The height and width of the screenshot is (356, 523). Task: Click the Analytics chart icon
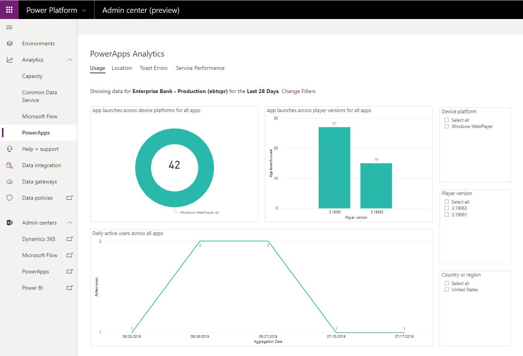click(x=10, y=60)
